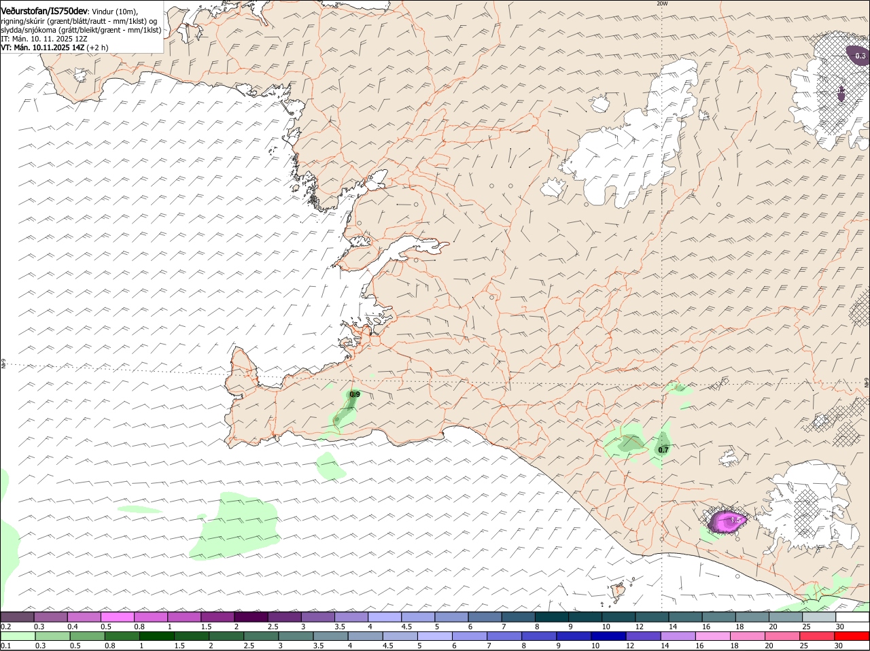Click the 30 label in the upper snow legend
Viewport: 870px width, 651px height.
click(x=840, y=627)
